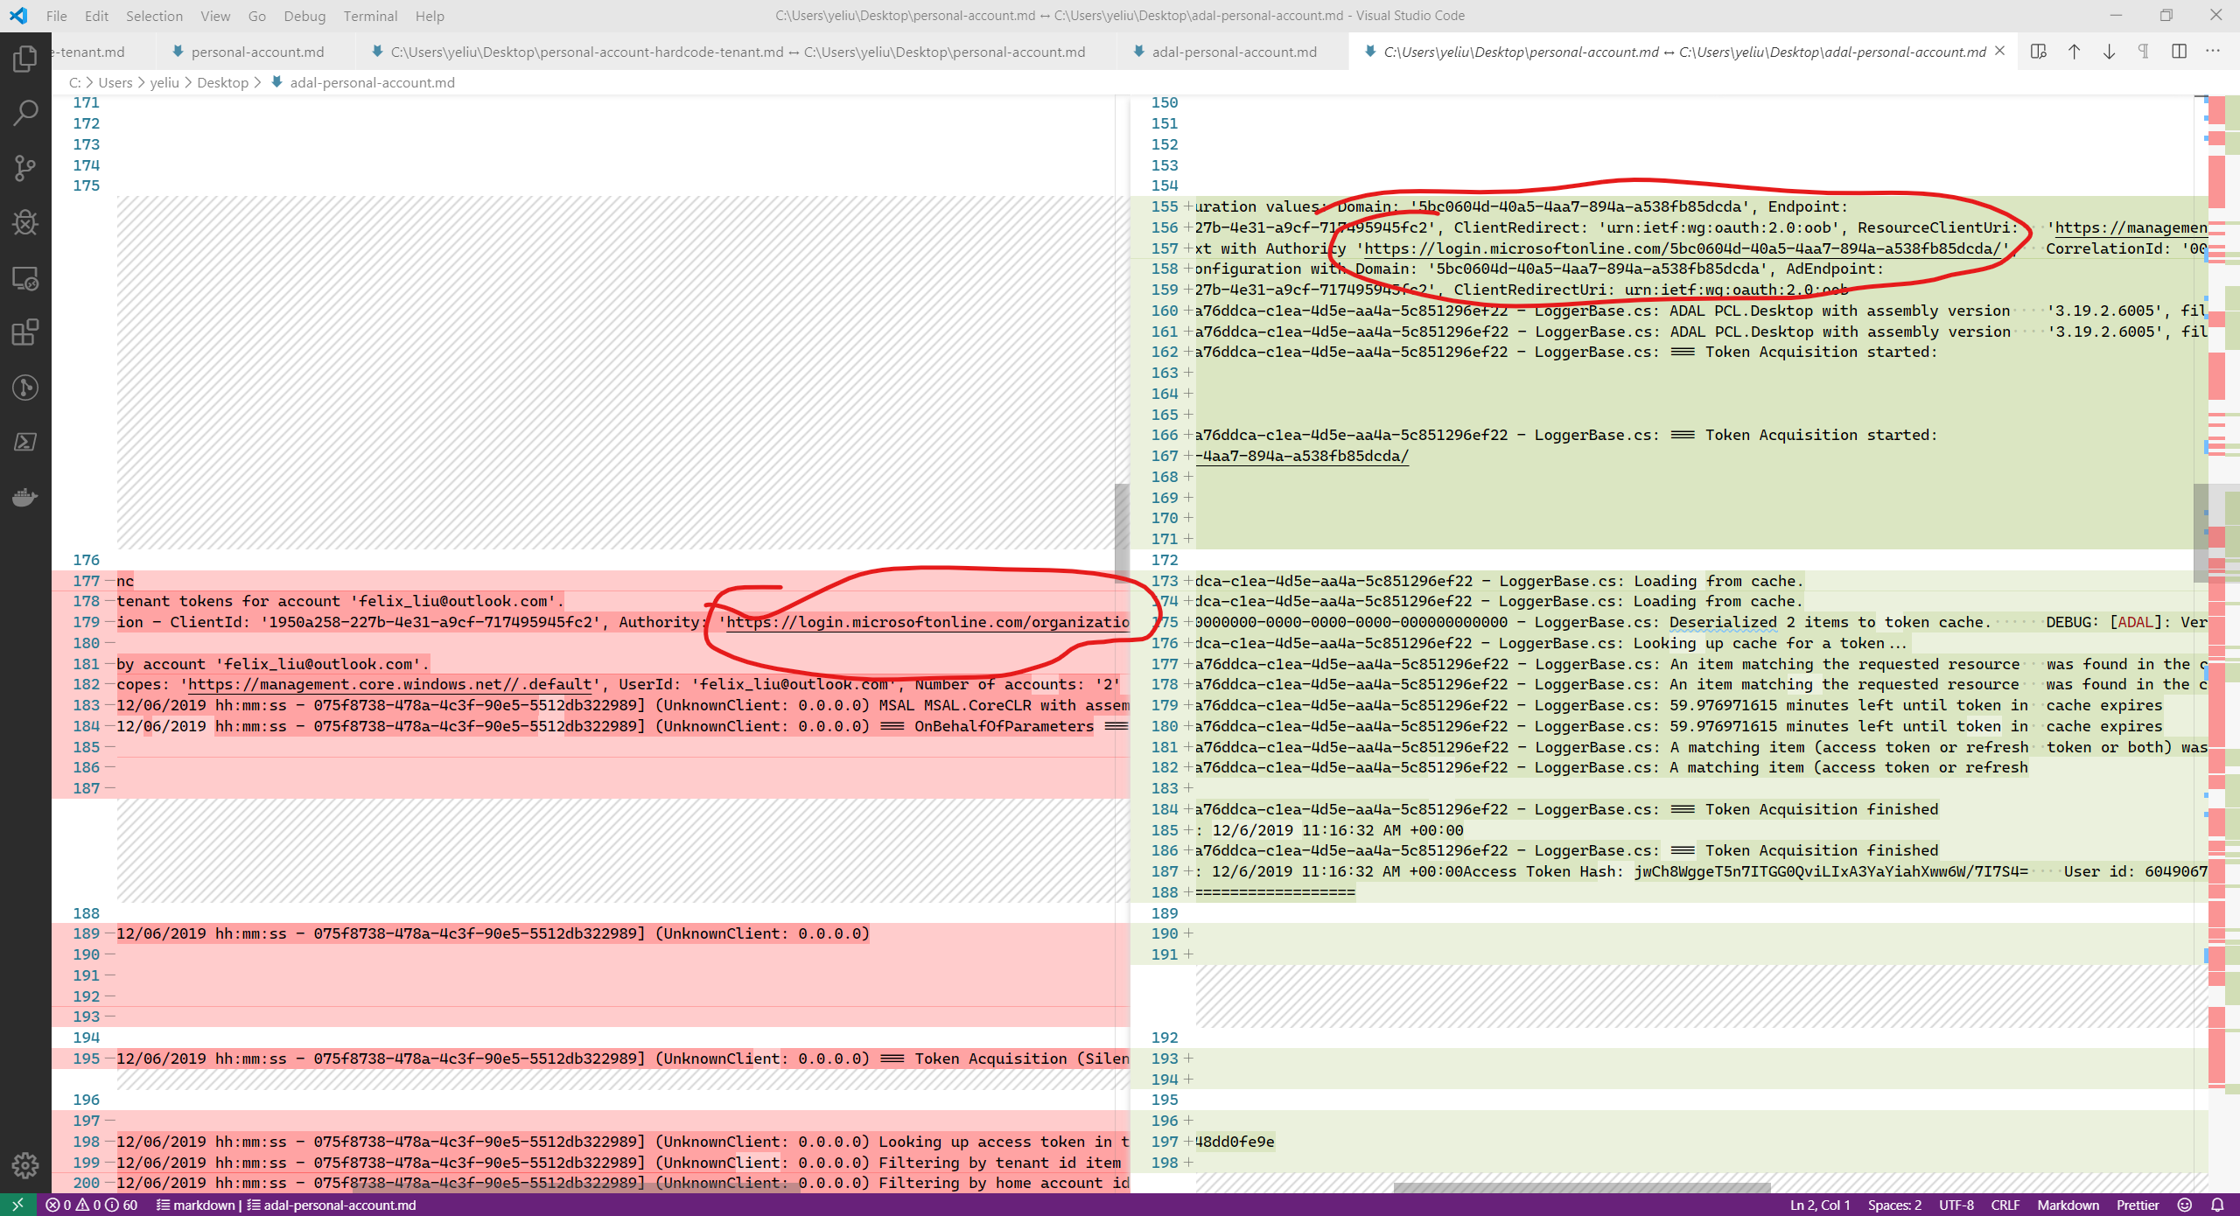Open the Source Control view
The height and width of the screenshot is (1216, 2240).
(25, 168)
